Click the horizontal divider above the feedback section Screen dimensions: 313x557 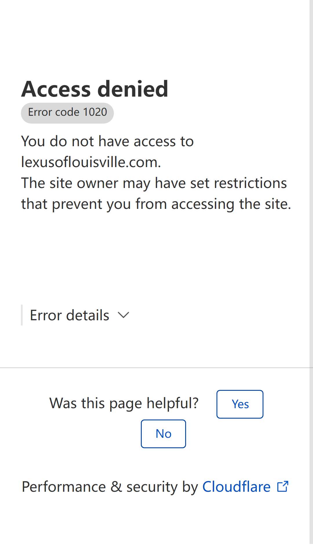(155, 368)
